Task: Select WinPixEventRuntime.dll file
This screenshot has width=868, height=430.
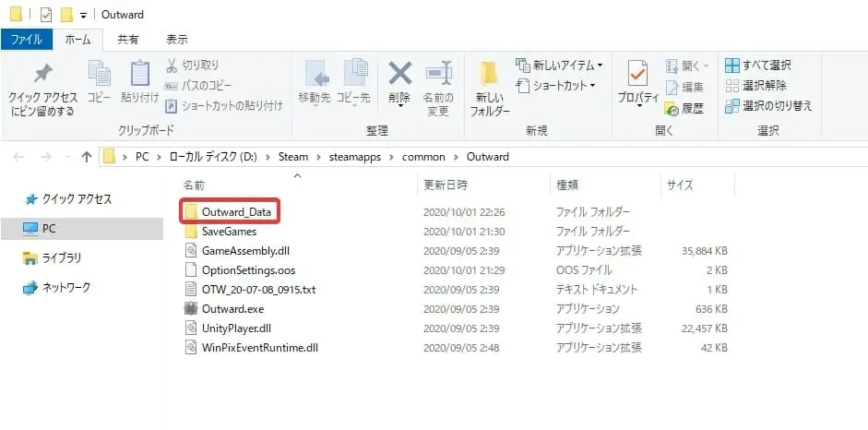Action: 260,348
